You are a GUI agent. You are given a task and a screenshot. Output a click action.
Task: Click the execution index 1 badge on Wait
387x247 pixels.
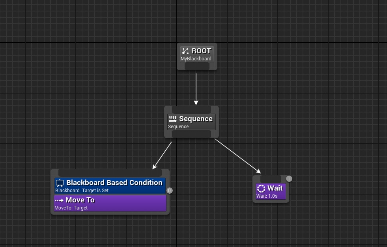coord(289,179)
